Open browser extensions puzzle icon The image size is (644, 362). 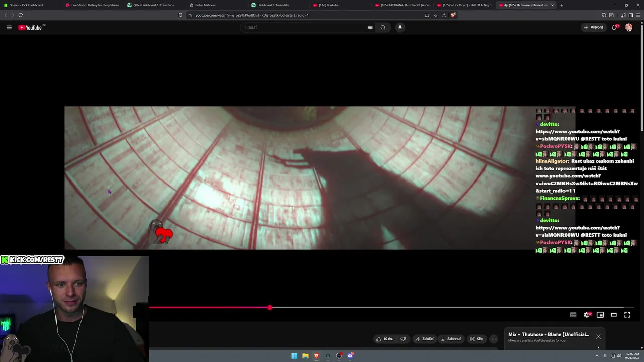point(604,15)
